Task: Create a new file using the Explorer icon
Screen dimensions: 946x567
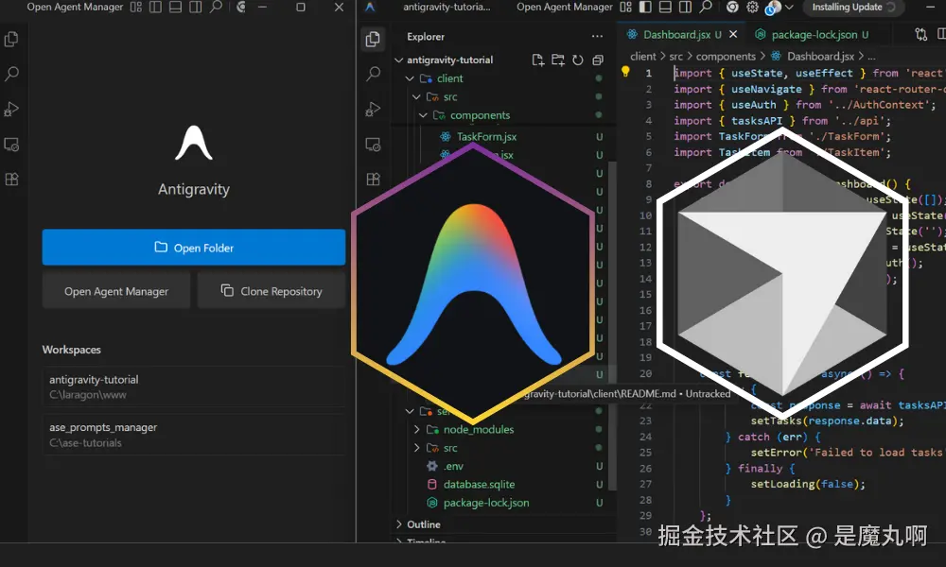Action: (539, 60)
